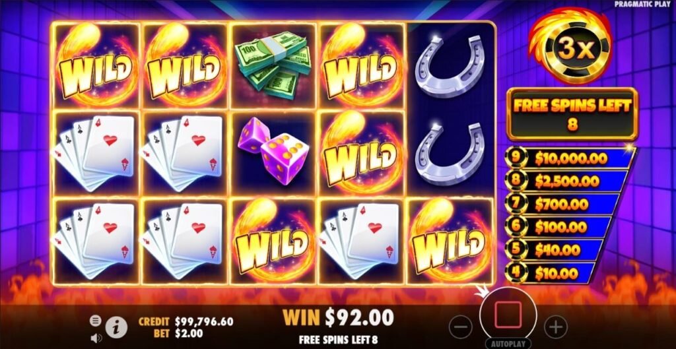The width and height of the screenshot is (676, 349).
Task: Click the lower silver horseshoe symbol
Action: coord(449,154)
